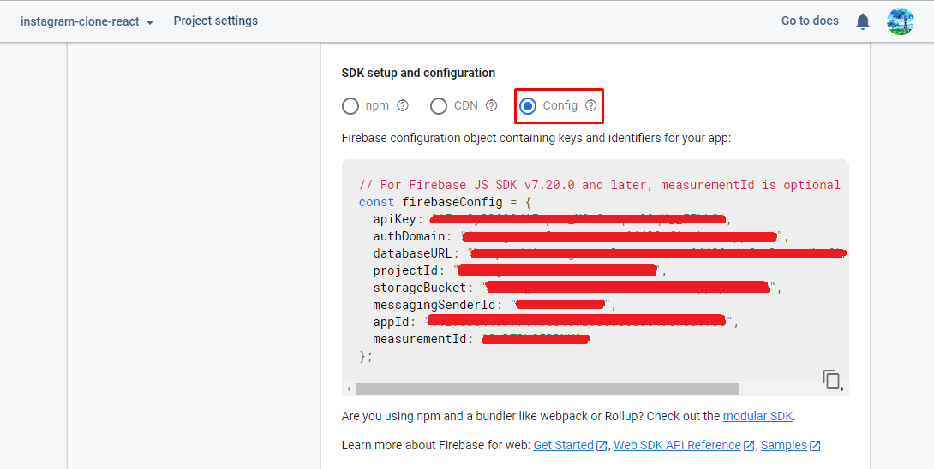This screenshot has width=934, height=469.
Task: Show help for the npm option
Action: (403, 105)
